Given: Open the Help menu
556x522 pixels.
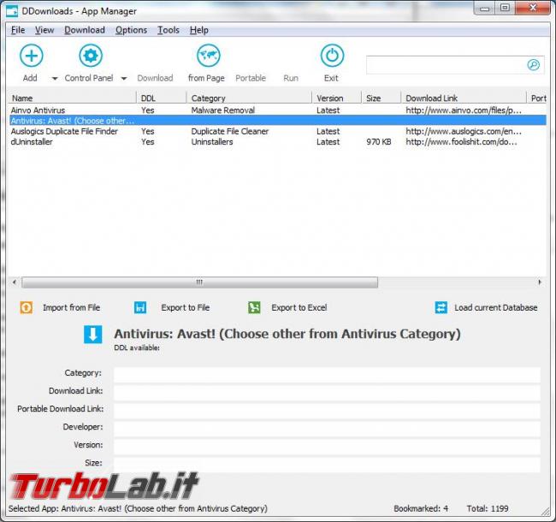Looking at the screenshot, I should pyautogui.click(x=199, y=30).
